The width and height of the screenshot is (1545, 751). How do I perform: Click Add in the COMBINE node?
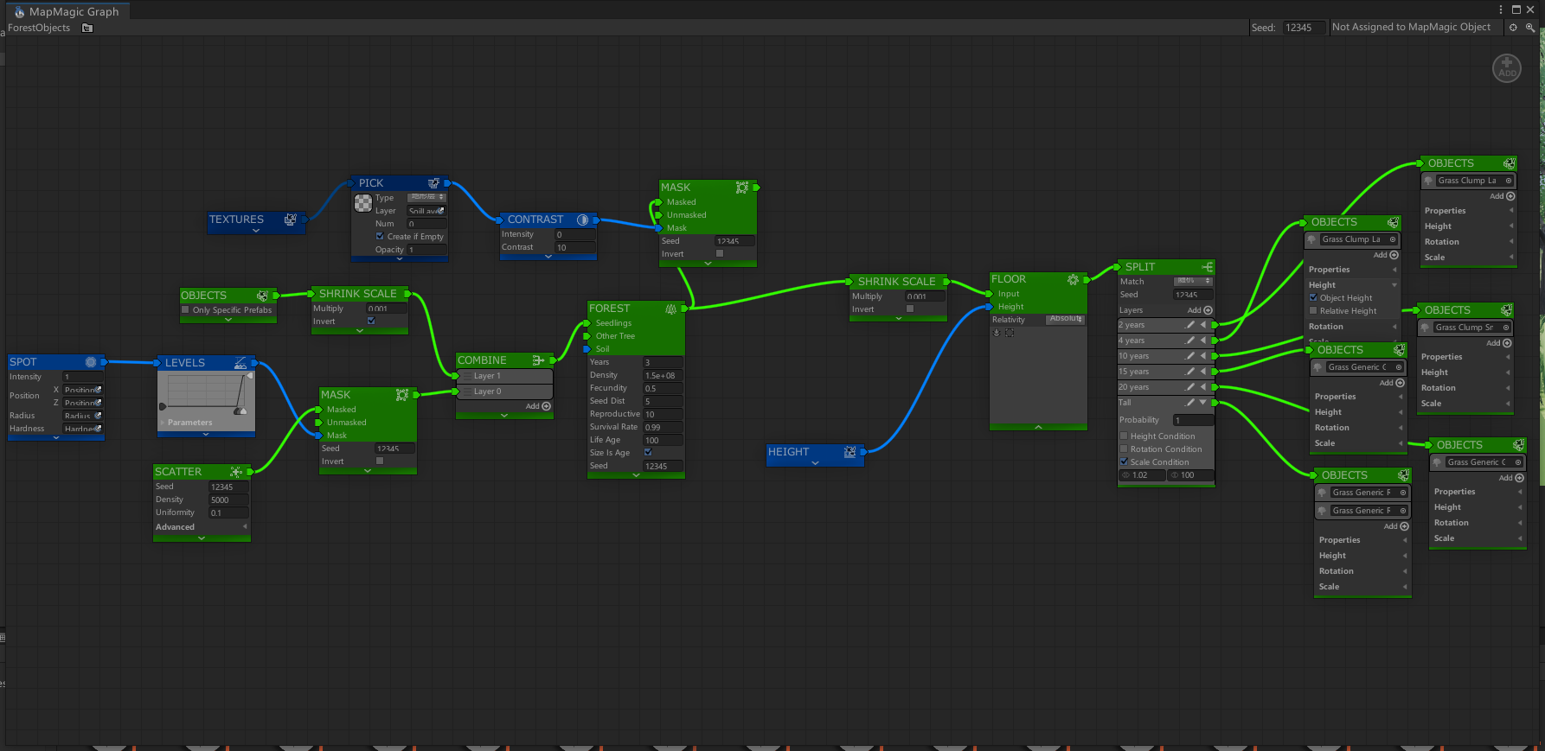(x=538, y=406)
